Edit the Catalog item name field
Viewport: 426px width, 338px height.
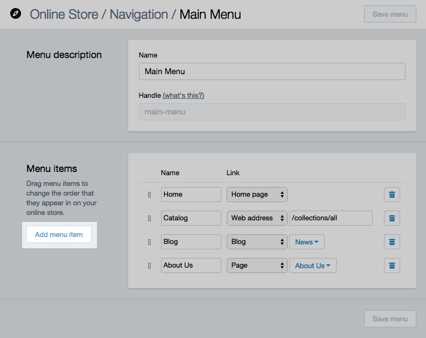[x=191, y=218]
